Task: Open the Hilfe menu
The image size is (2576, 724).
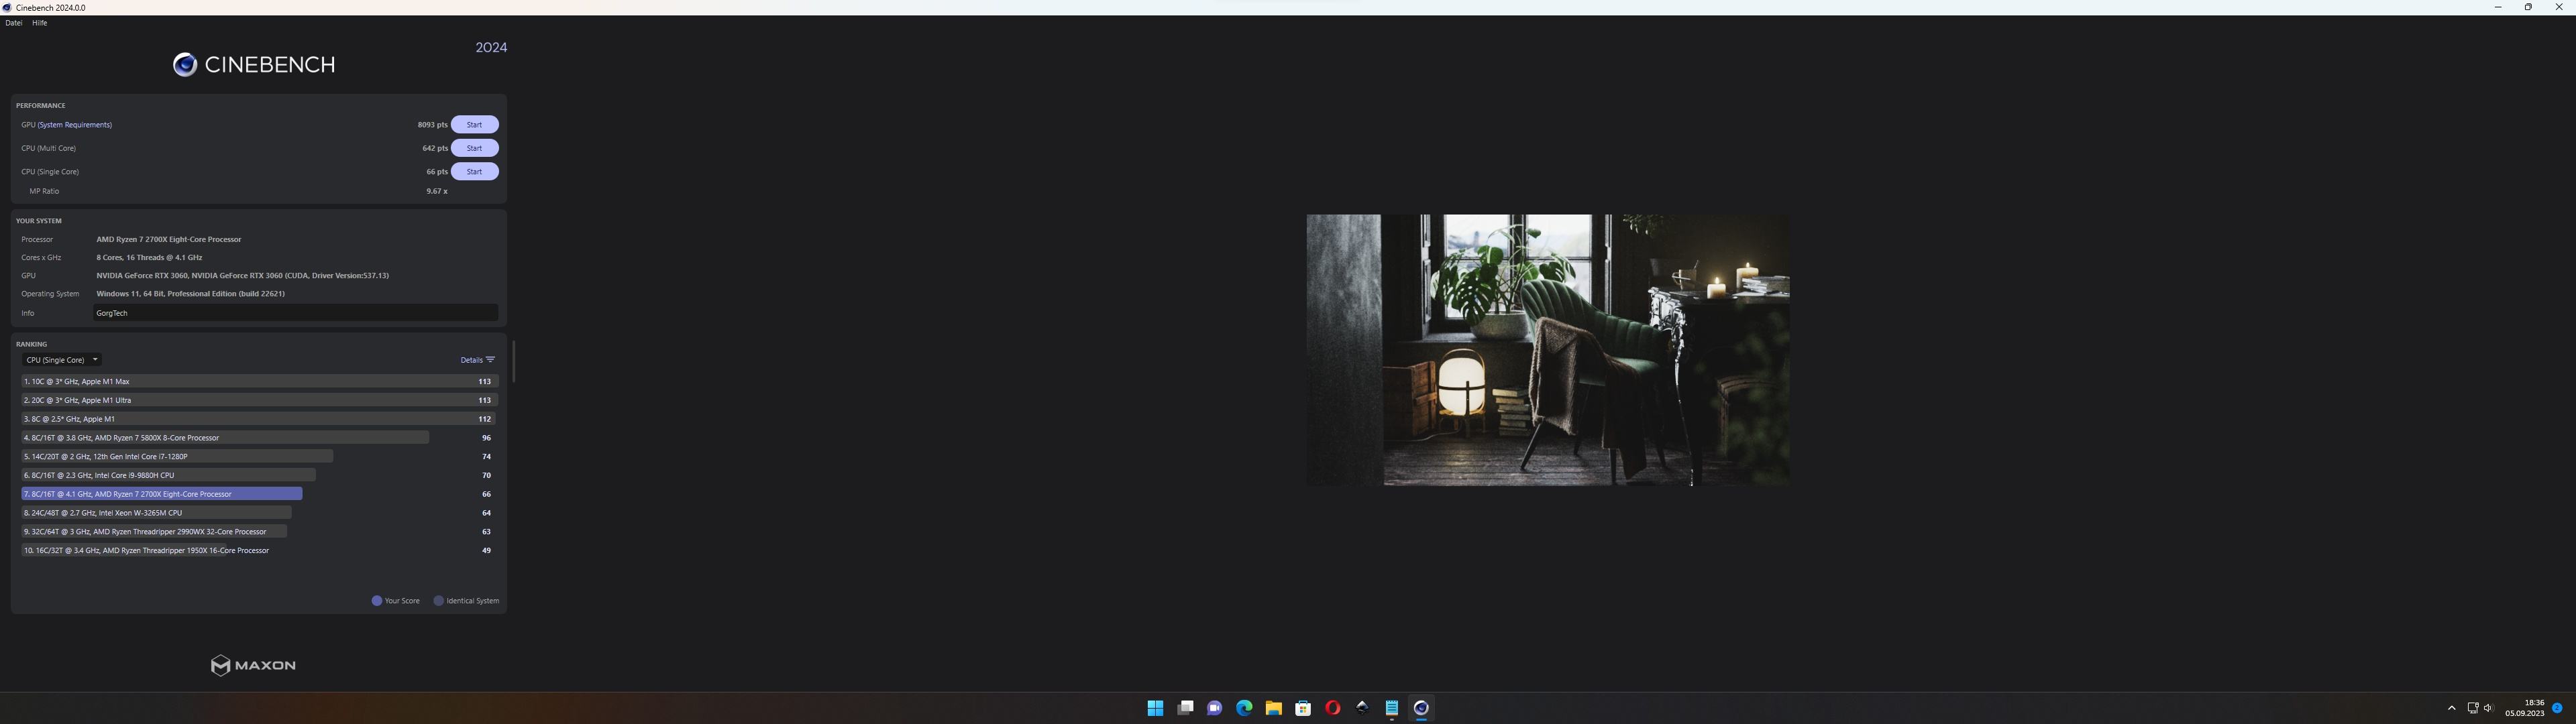Action: 40,23
